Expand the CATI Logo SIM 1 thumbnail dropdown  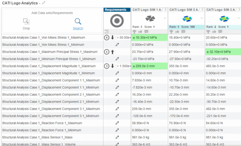pyautogui.click(x=165, y=18)
